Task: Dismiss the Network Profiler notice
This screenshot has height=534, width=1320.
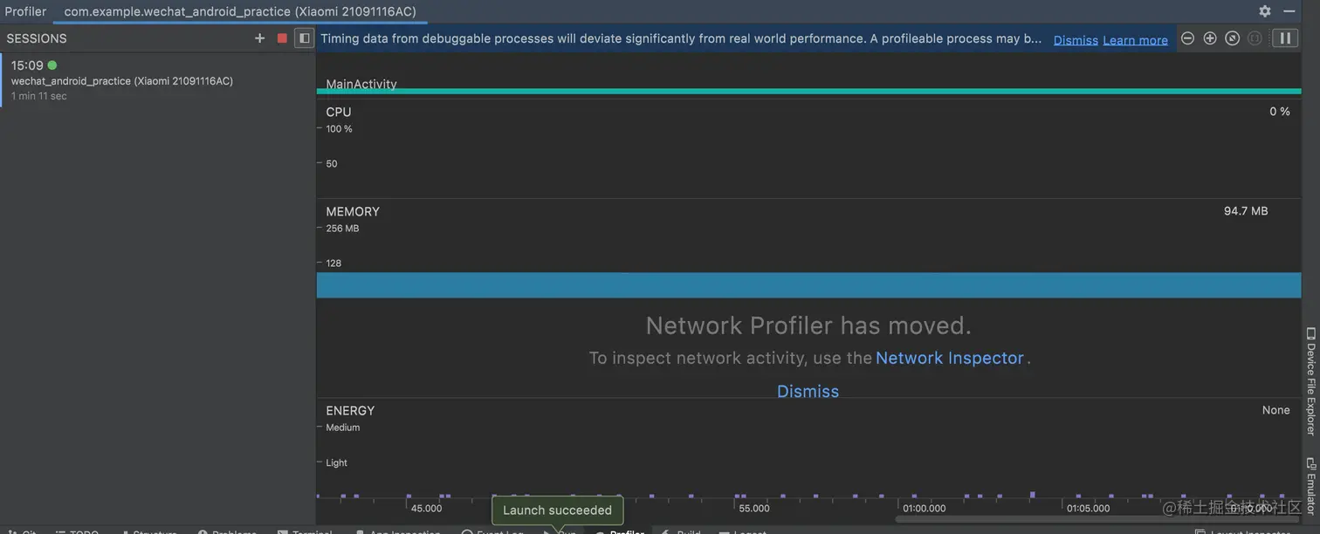Action: tap(808, 392)
